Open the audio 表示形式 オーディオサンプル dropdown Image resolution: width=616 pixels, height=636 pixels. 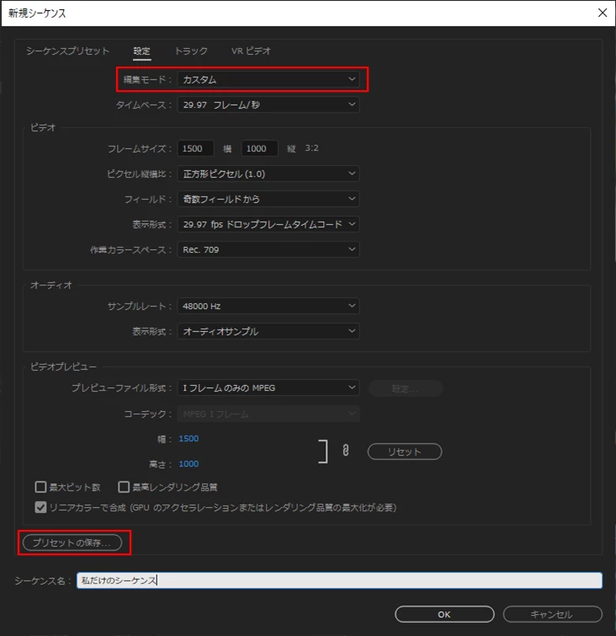point(268,331)
